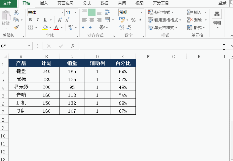233x161 pixels.
Task: Decrease font size with small A
Action: (x=67, y=20)
